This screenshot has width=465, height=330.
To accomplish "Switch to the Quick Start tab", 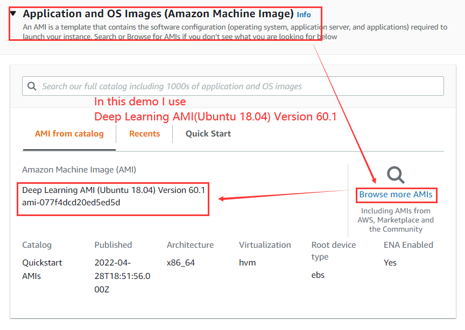I will tap(208, 134).
